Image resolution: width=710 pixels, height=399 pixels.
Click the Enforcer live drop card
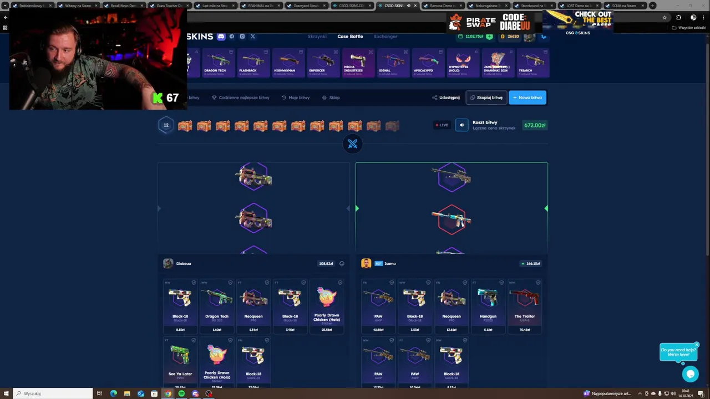pos(323,63)
